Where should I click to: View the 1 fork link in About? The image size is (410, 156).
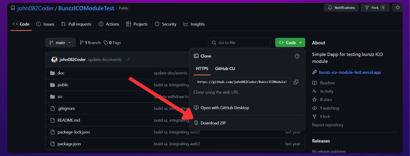point(325,116)
